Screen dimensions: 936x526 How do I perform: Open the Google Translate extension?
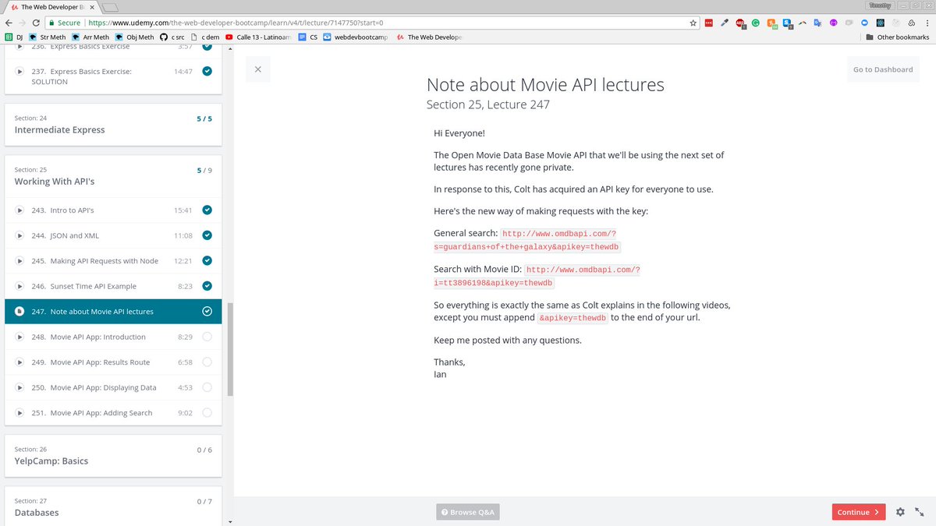click(x=817, y=23)
